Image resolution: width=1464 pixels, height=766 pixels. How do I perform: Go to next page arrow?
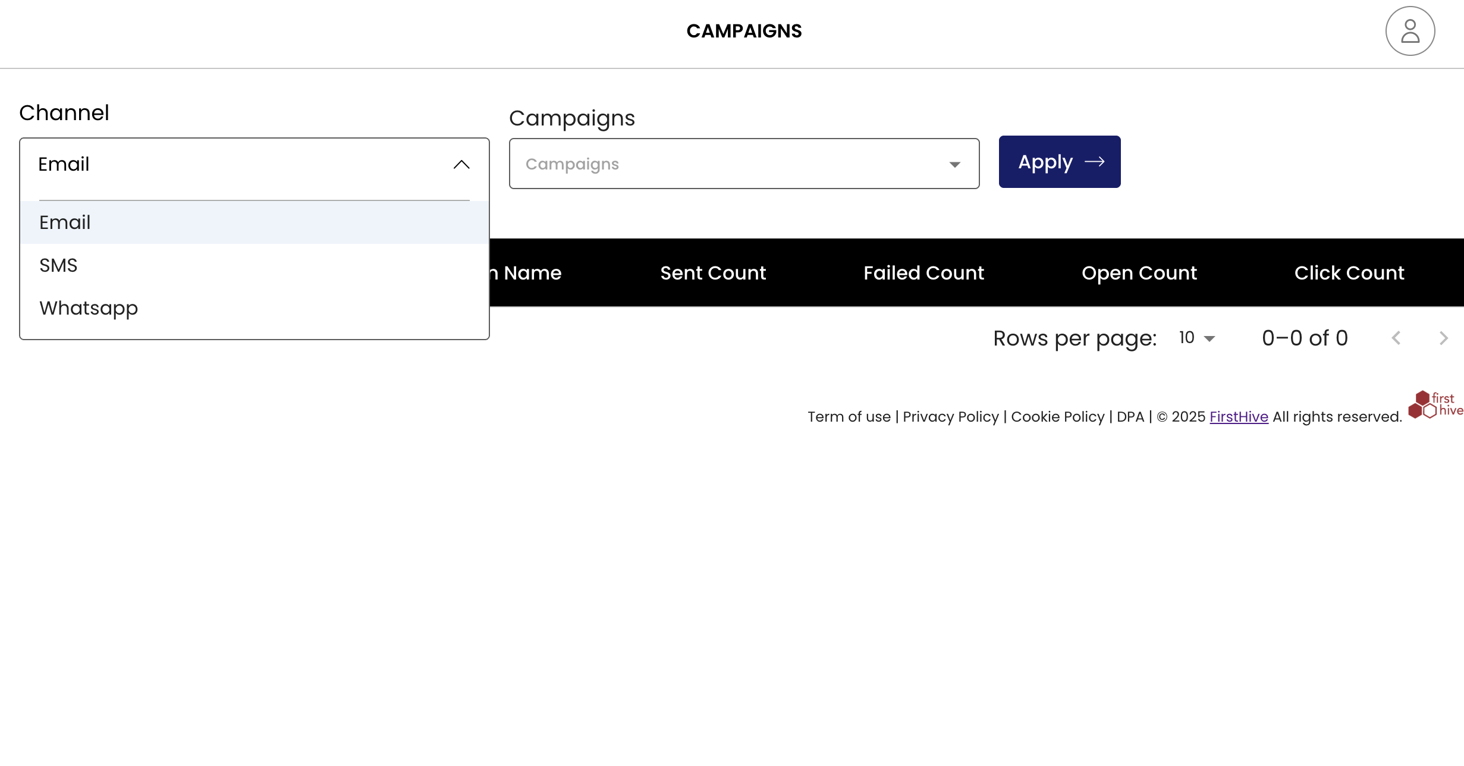(x=1443, y=338)
